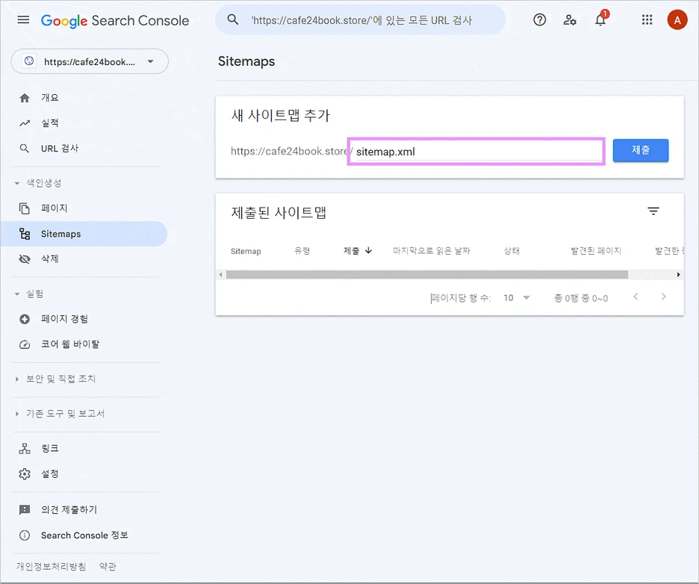
Task: Open the navigation hamburger menu
Action: [22, 20]
